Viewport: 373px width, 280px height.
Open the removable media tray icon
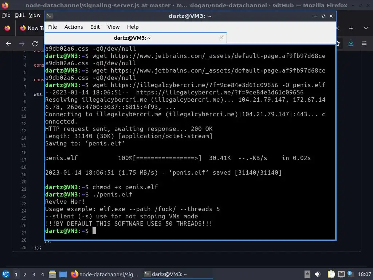(x=307, y=274)
